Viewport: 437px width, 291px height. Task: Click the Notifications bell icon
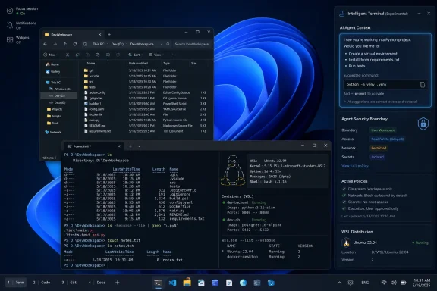[x=10, y=25]
